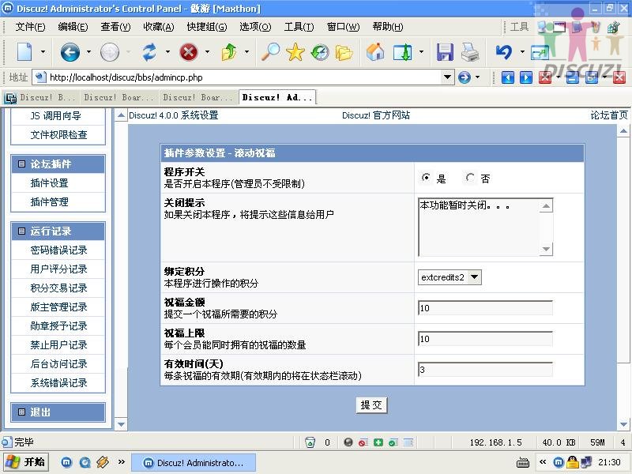Click the download-arrow window toolbar icon
The height and width of the screenshot is (474, 632).
403,52
